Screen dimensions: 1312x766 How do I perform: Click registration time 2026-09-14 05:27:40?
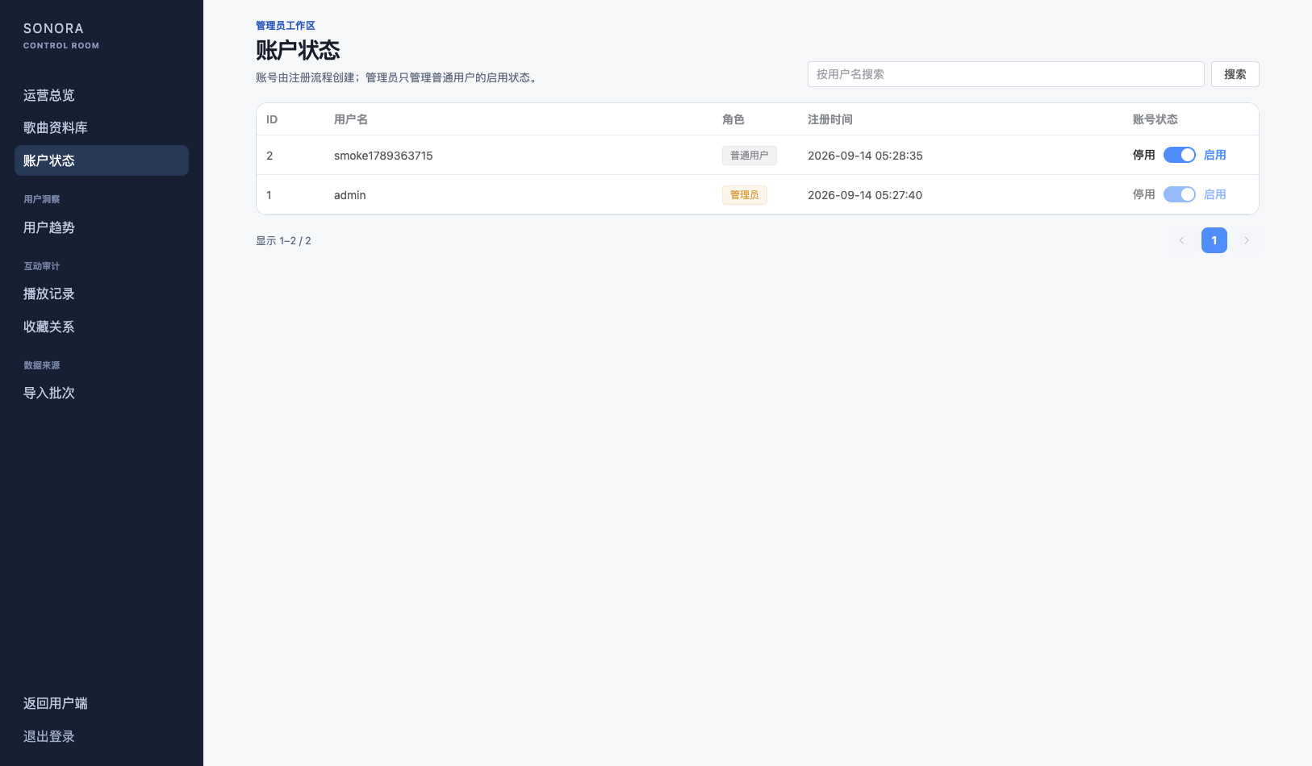865,195
